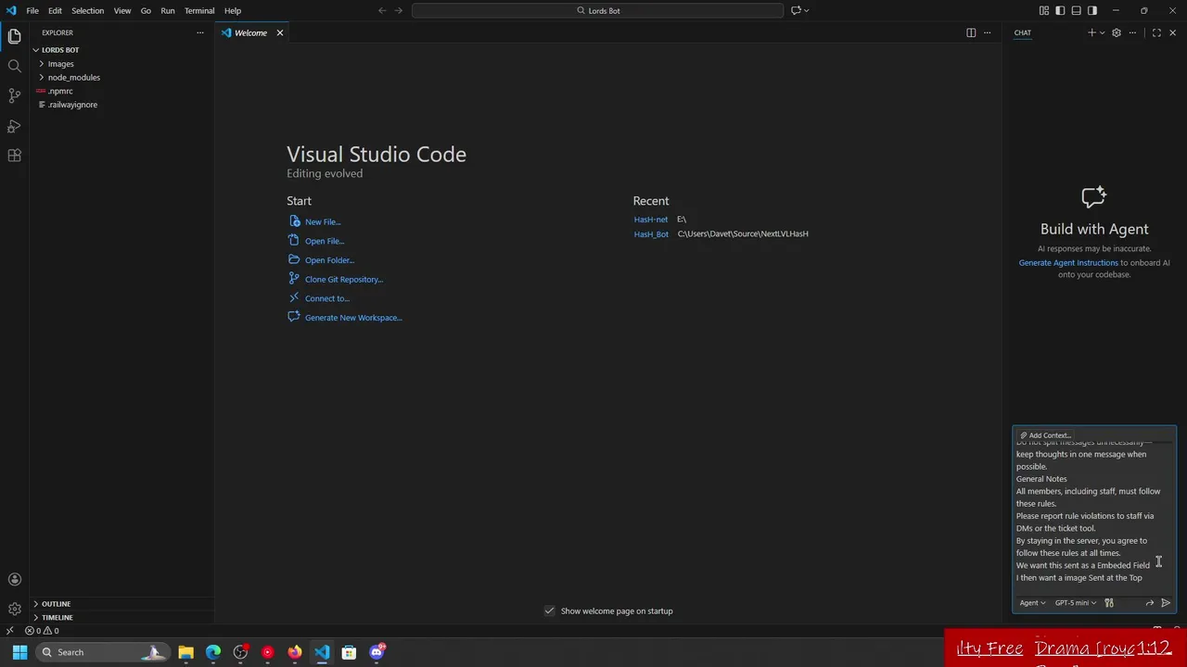1187x667 pixels.
Task: Open the Edit menu
Action: (x=55, y=11)
